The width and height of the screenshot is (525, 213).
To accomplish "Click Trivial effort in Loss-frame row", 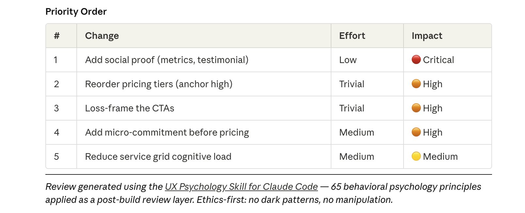I will pos(352,108).
